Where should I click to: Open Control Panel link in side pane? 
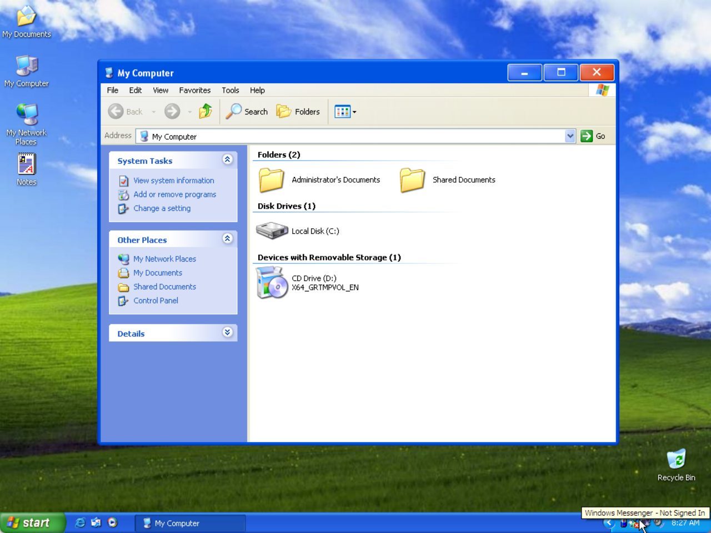click(156, 300)
